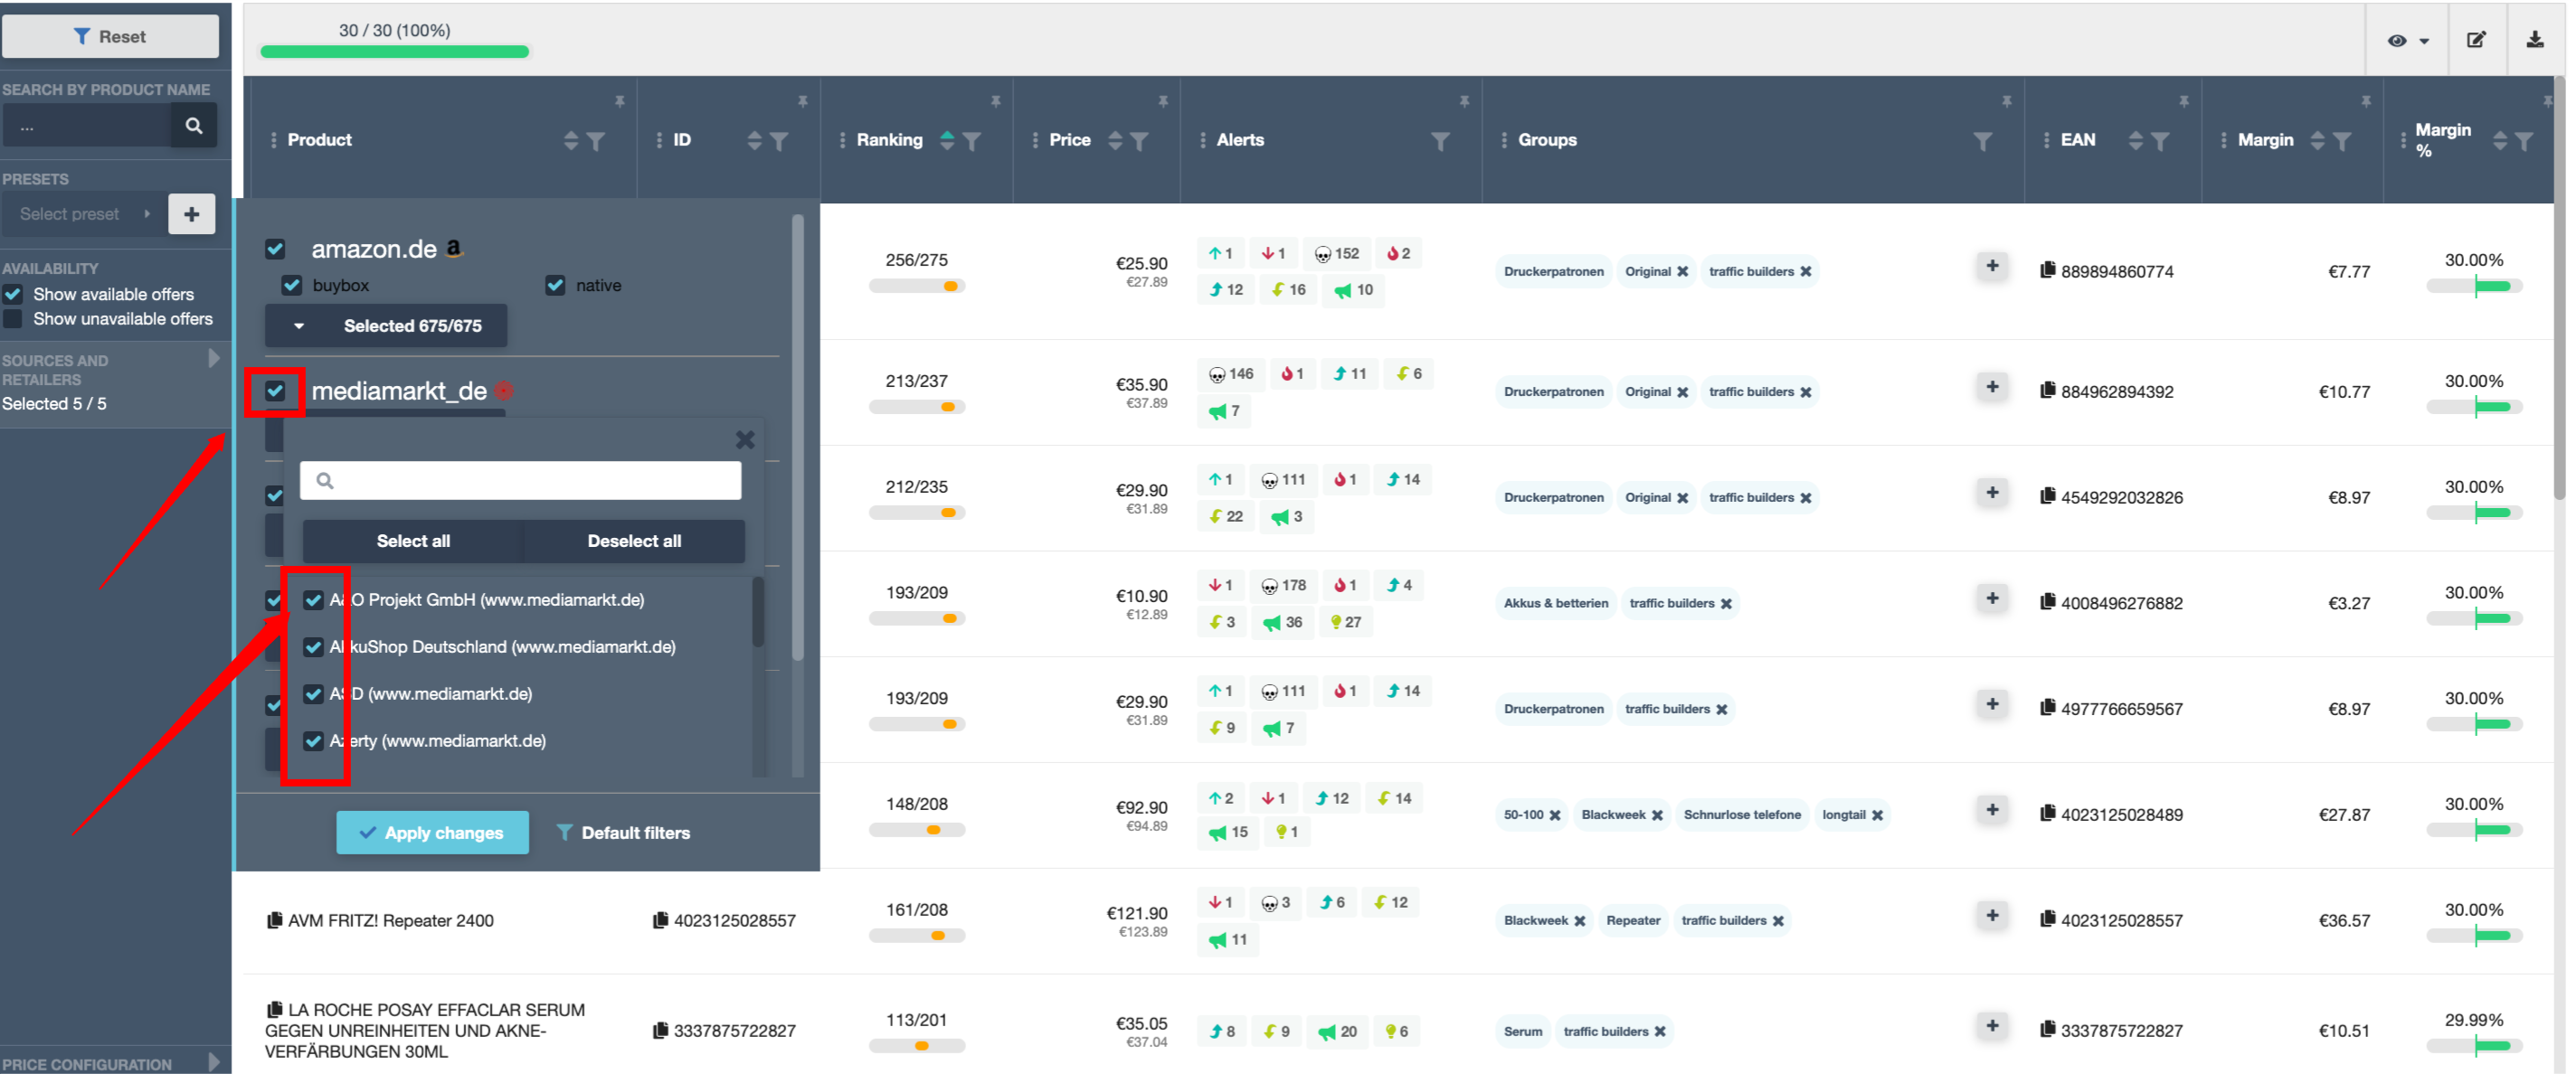The image size is (2576, 1074).
Task: Sort by the Price column
Action: (1115, 140)
